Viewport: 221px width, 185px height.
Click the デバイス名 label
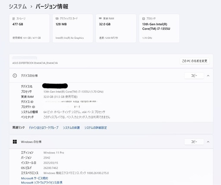click(x=27, y=86)
